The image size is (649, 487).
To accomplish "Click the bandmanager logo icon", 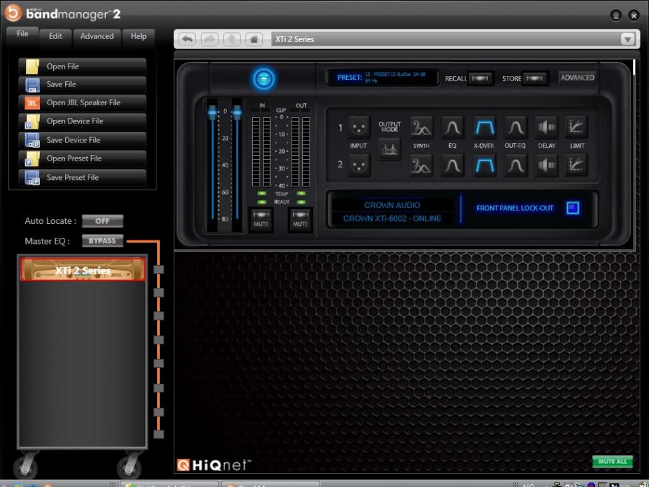I will (x=13, y=13).
